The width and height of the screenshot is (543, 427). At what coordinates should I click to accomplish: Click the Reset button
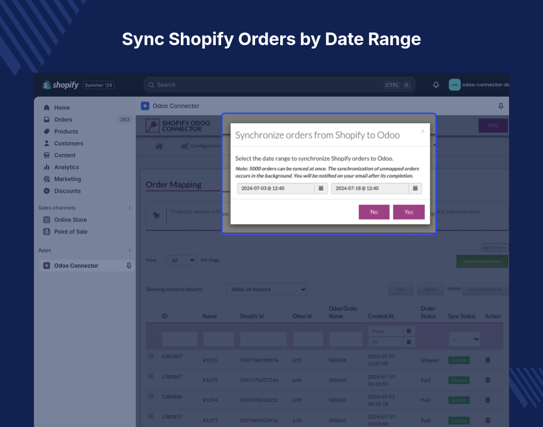coord(431,289)
